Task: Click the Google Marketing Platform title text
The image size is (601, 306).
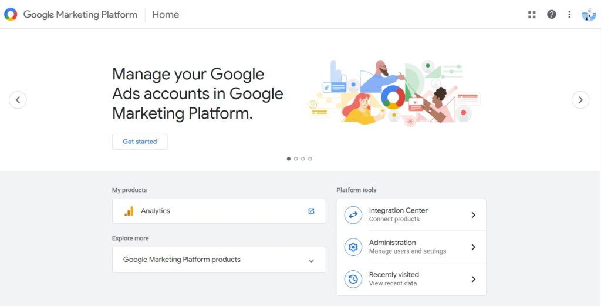Action: coord(80,15)
